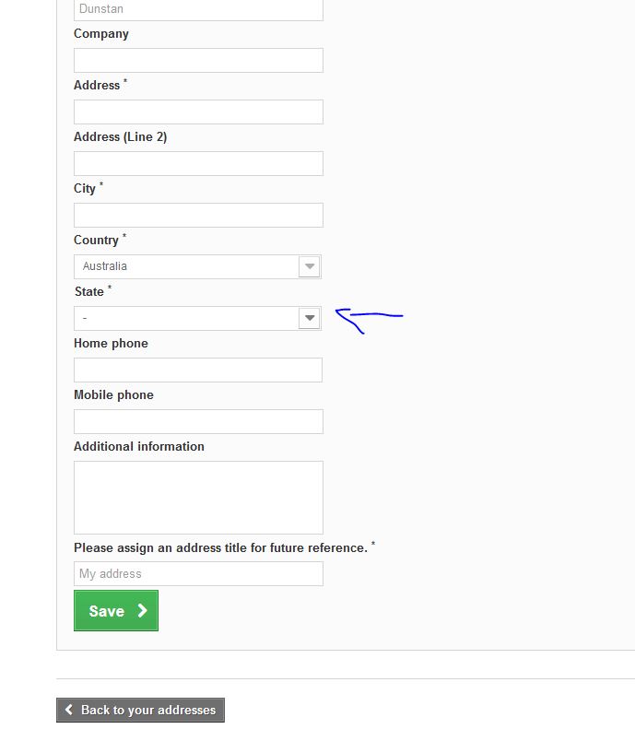Viewport: 635px width, 729px height.
Task: Click the City input box
Action: click(198, 216)
